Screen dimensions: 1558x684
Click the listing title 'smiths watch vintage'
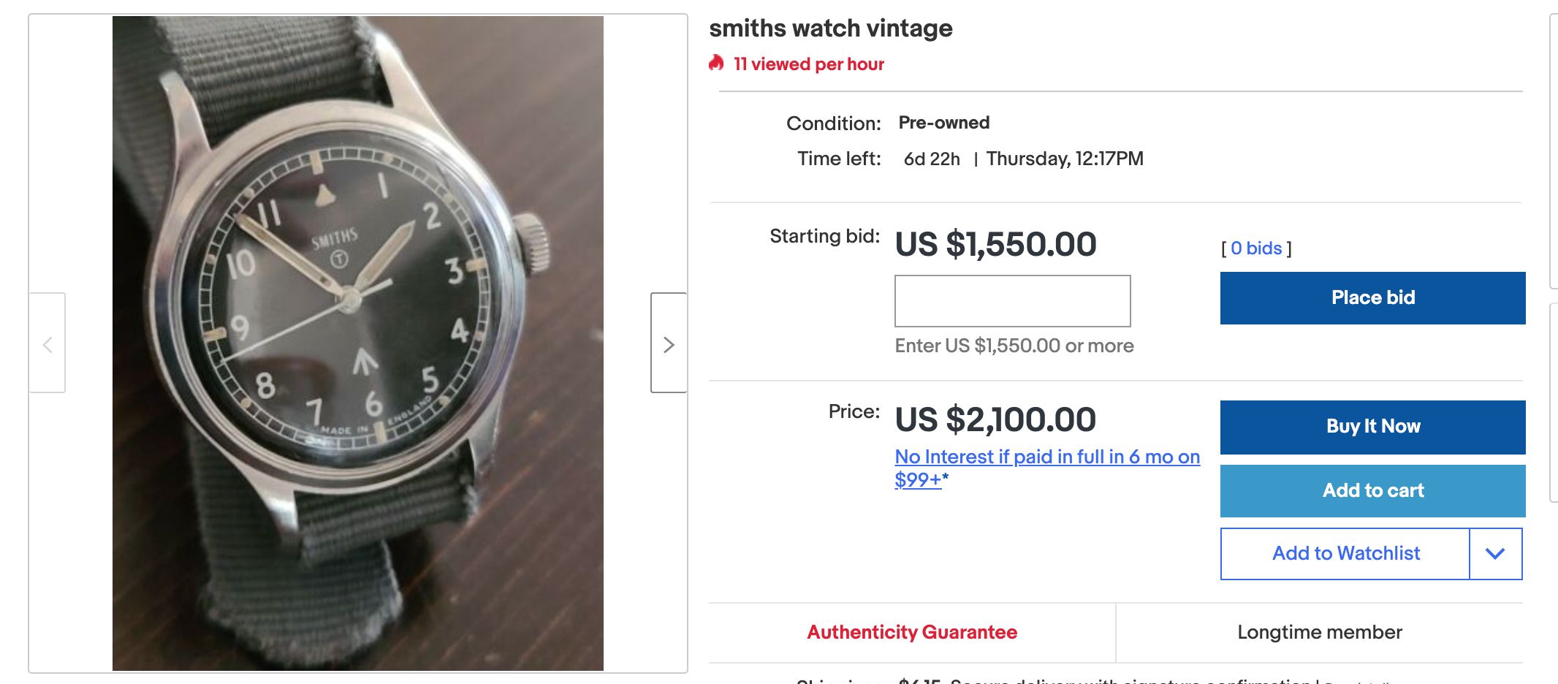[x=830, y=28]
